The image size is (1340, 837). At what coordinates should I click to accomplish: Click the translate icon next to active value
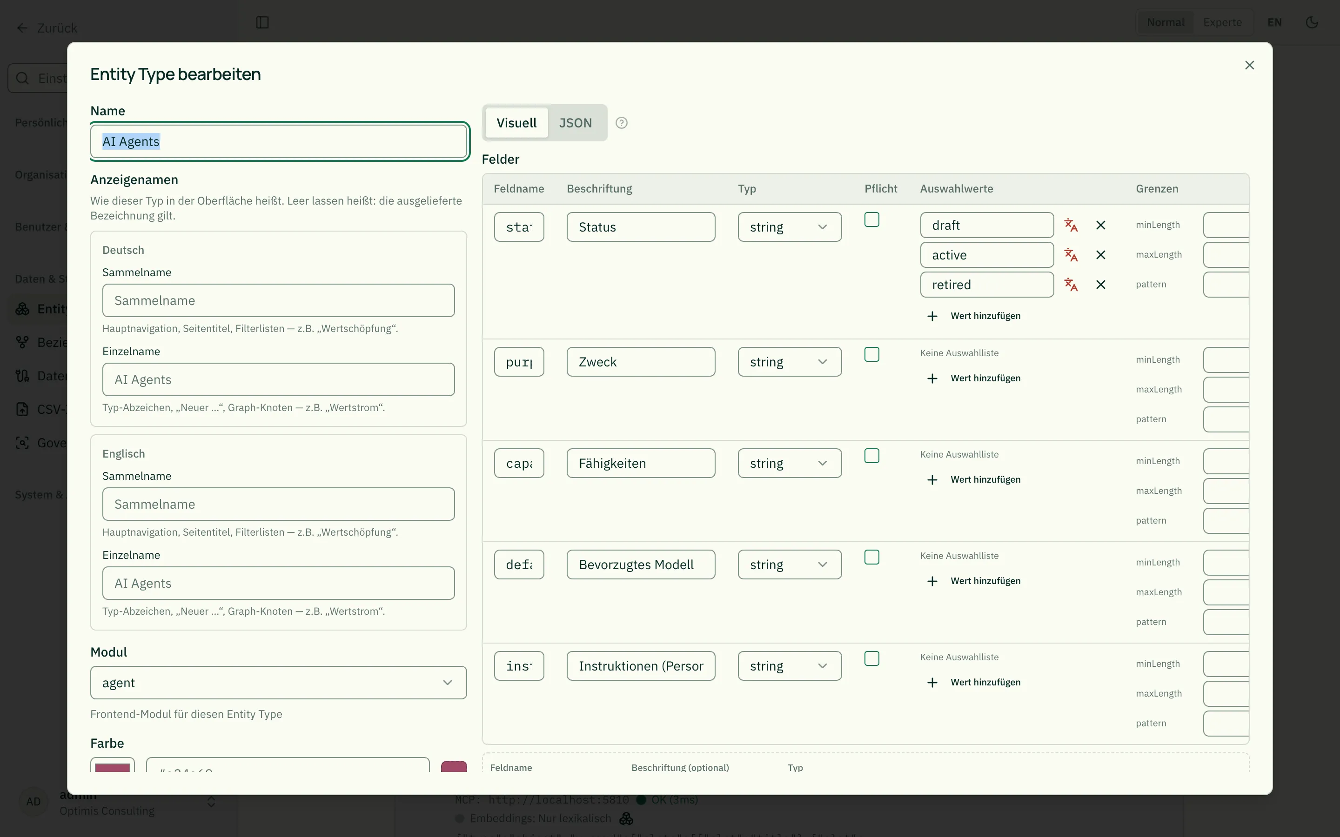[x=1071, y=255]
